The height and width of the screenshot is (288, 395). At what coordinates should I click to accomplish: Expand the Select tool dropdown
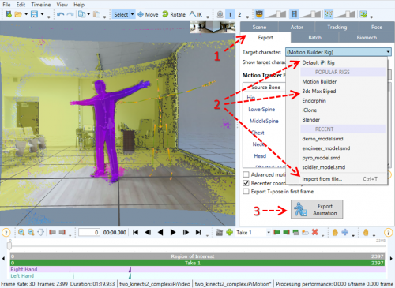coord(133,14)
